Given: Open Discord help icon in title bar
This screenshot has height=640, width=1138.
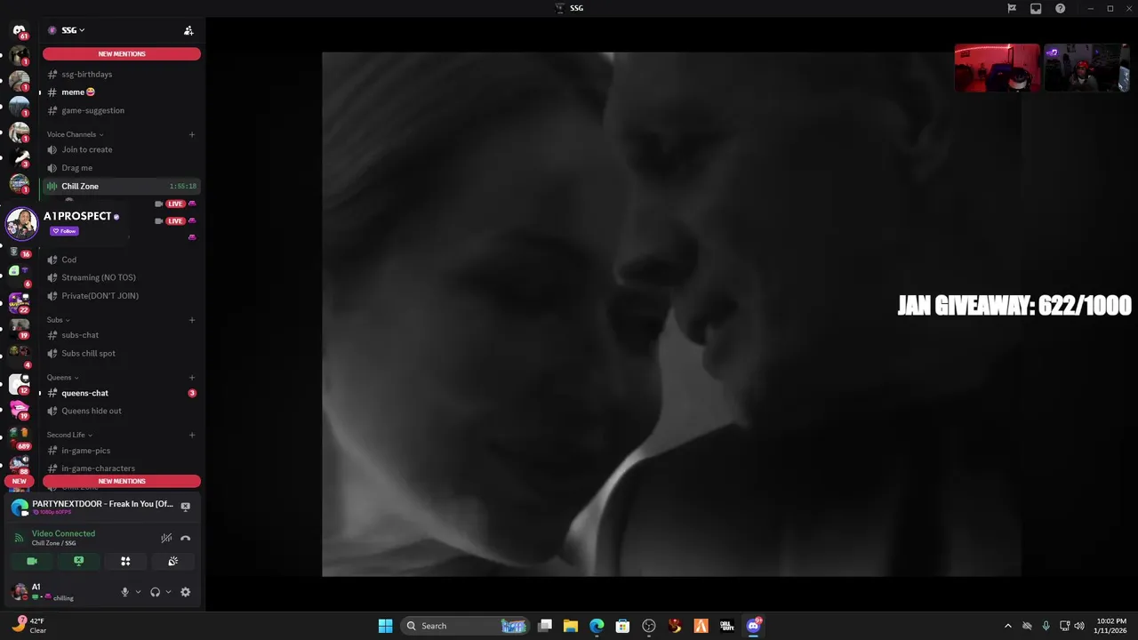Looking at the screenshot, I should pyautogui.click(x=1060, y=8).
